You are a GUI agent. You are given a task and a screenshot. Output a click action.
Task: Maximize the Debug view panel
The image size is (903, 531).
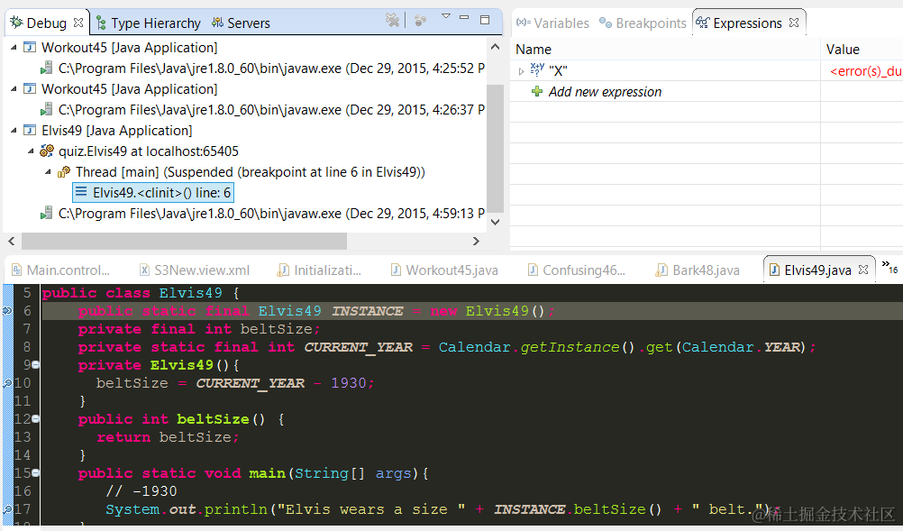click(x=485, y=20)
